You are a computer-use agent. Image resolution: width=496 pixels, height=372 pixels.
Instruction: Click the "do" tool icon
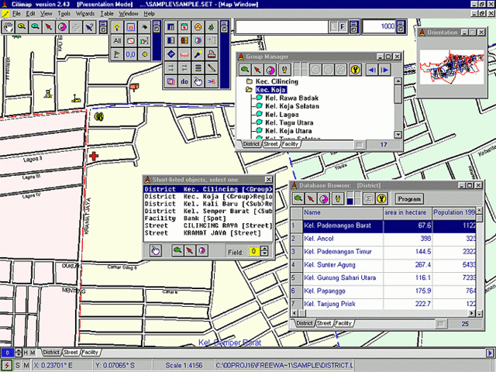184,81
